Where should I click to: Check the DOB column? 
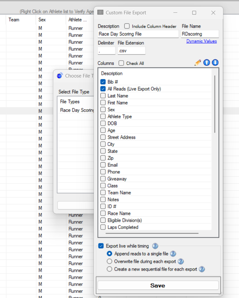[103, 123]
